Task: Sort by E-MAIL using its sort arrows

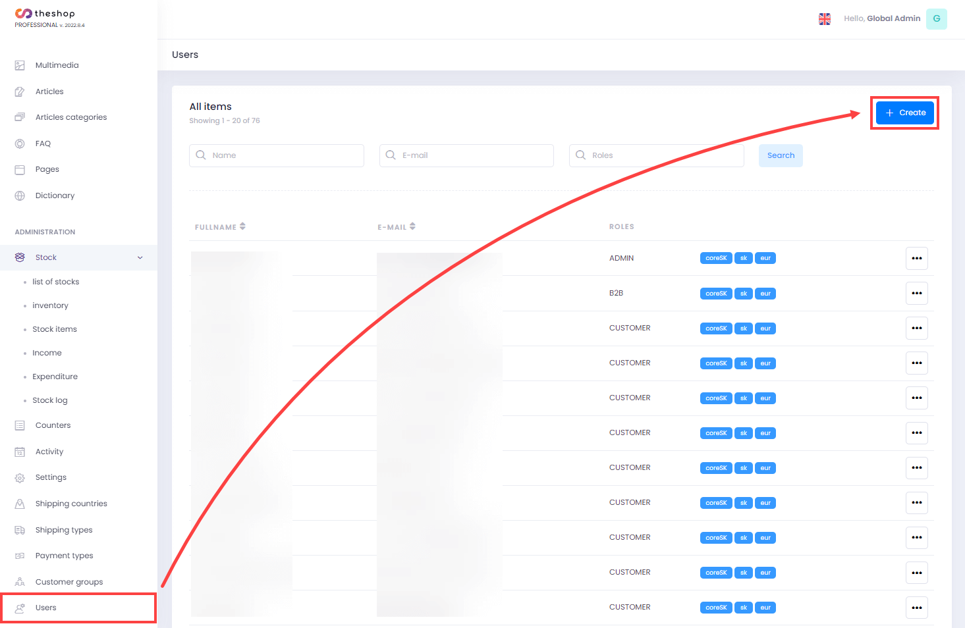Action: tap(412, 226)
